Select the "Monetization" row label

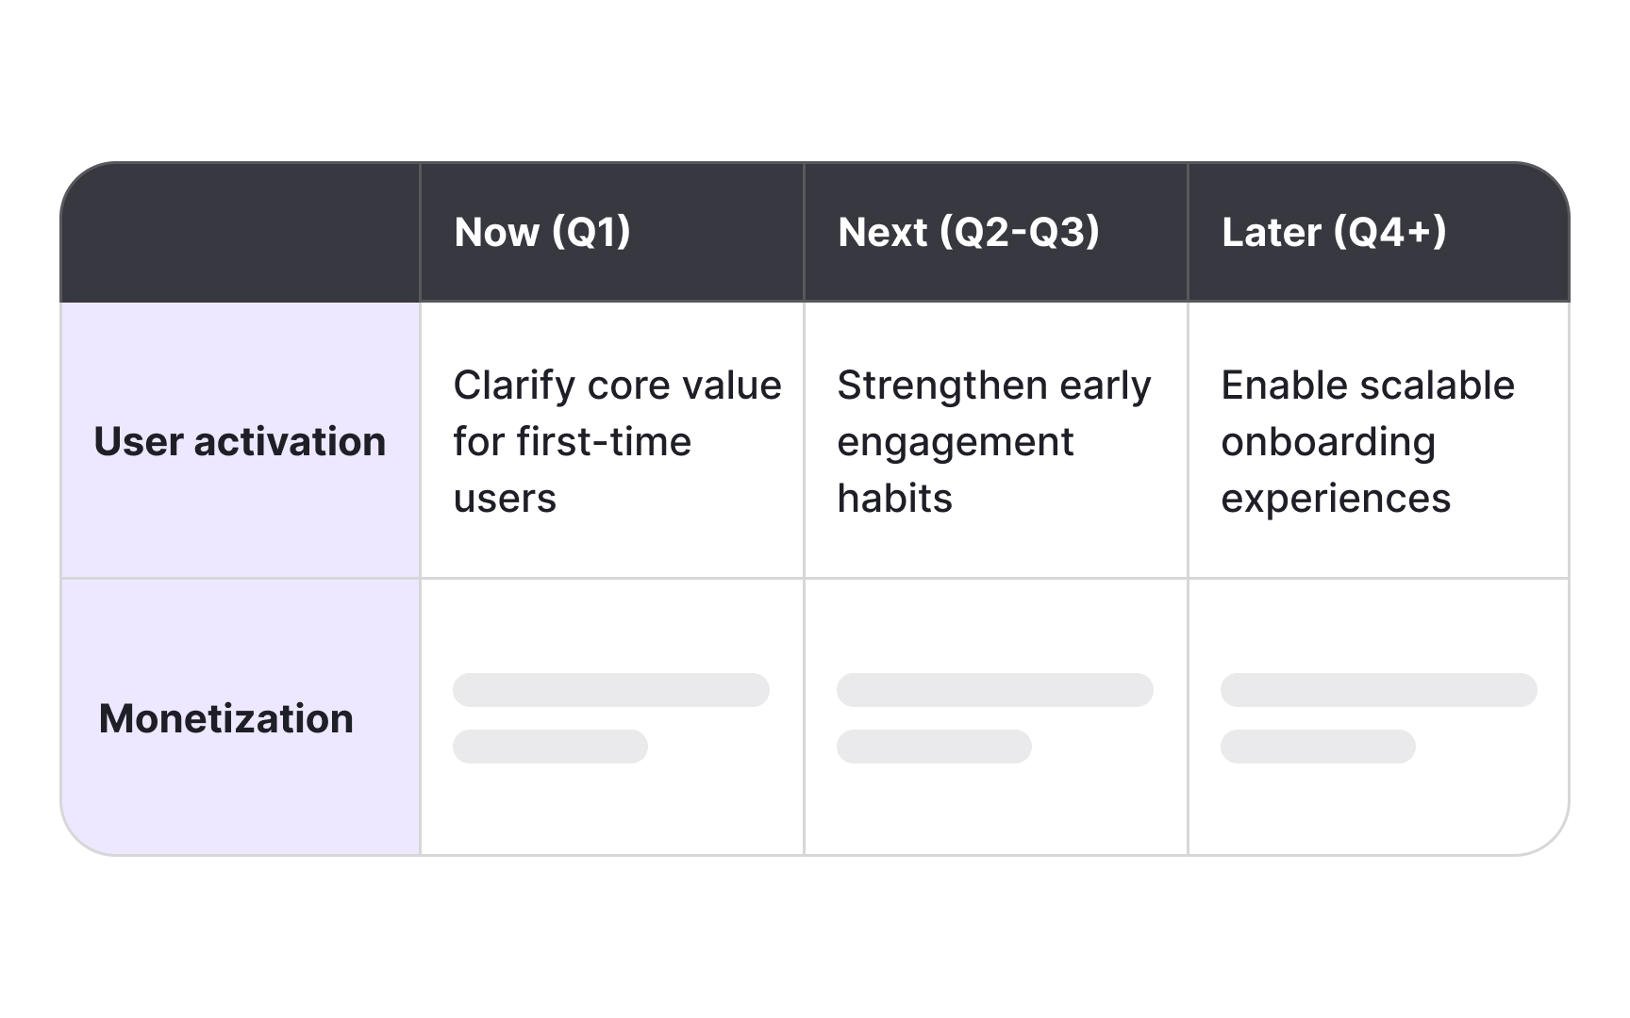click(x=226, y=718)
